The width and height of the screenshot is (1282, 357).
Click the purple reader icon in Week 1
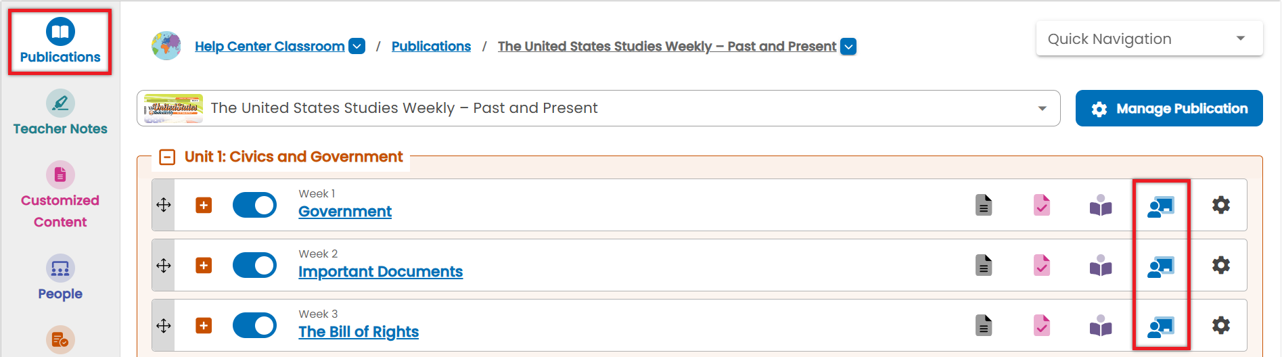(x=1101, y=205)
